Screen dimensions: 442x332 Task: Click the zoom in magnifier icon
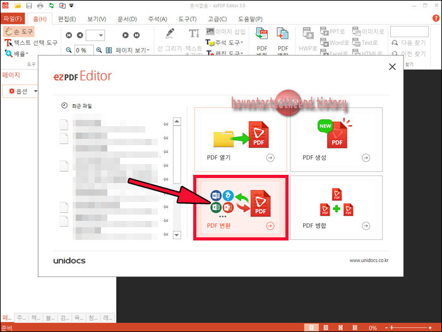99,50
